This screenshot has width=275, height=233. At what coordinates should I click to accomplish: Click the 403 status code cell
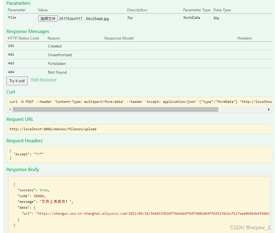point(11,63)
